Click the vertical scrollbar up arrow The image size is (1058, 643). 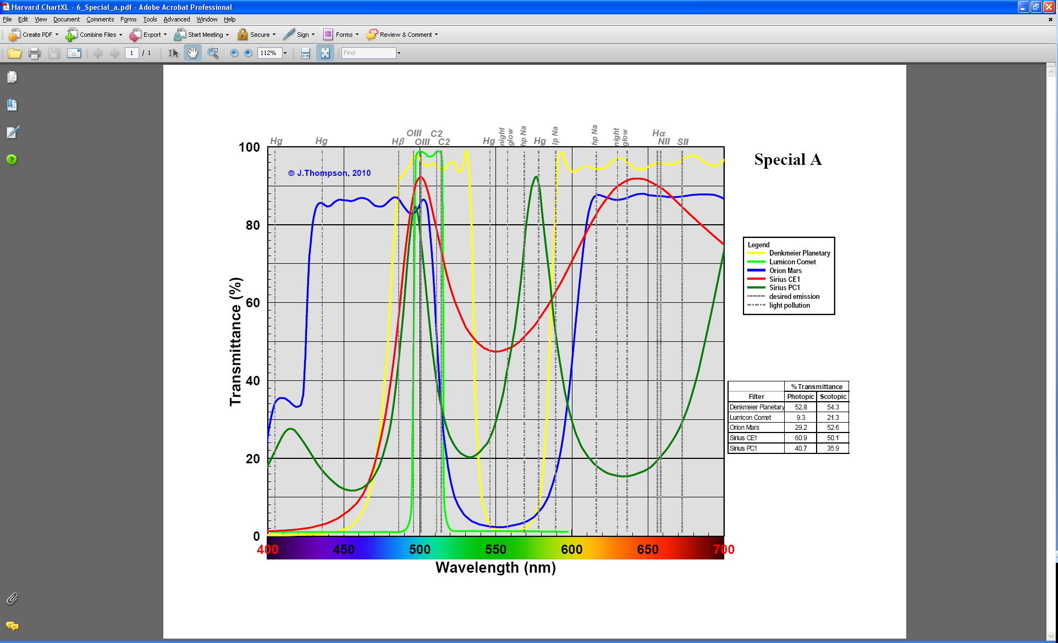click(x=1051, y=71)
